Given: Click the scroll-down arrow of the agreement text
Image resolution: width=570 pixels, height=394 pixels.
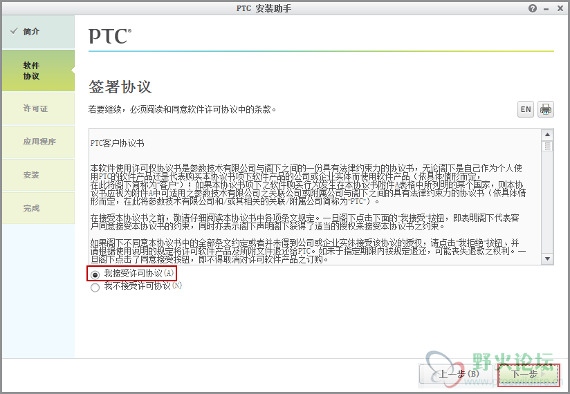Looking at the screenshot, I should pos(547,259).
